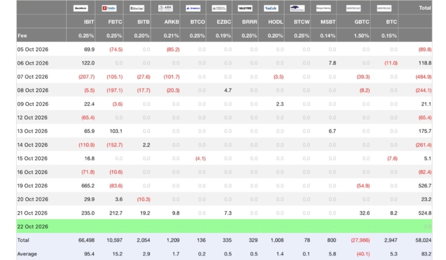Click the ARK Invest logo above ARKB
The height and width of the screenshot is (260, 446).
pos(165,8)
